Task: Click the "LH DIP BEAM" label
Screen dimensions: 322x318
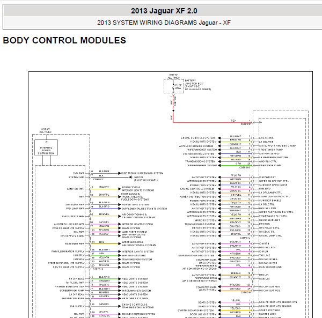Action: coord(77,294)
